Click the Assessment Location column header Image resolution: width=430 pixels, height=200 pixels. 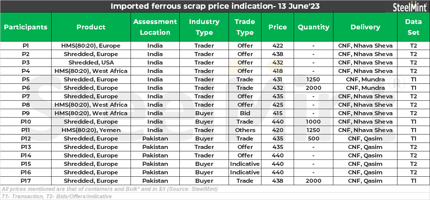[155, 27]
